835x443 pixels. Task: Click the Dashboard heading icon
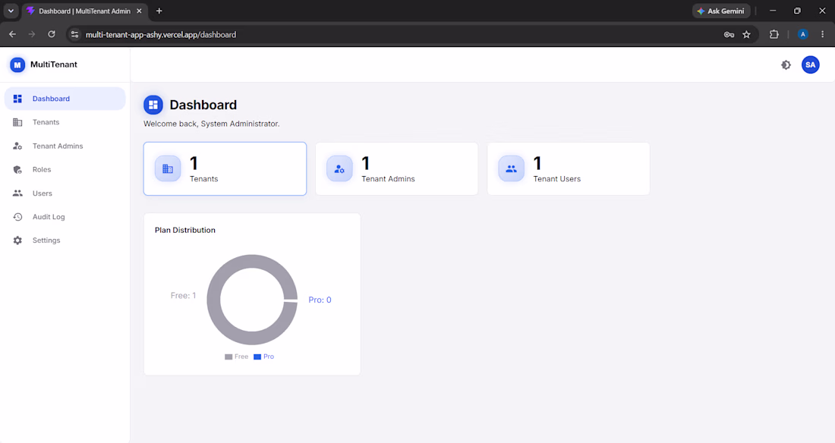click(153, 105)
